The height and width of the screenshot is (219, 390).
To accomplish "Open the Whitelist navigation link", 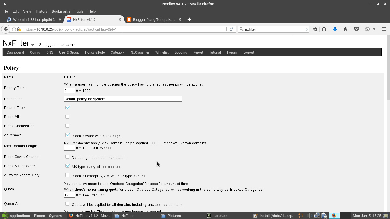I will [x=162, y=52].
